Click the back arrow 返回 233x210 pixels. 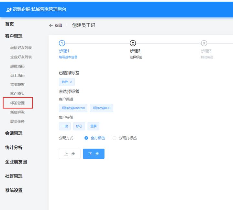pyautogui.click(x=55, y=26)
